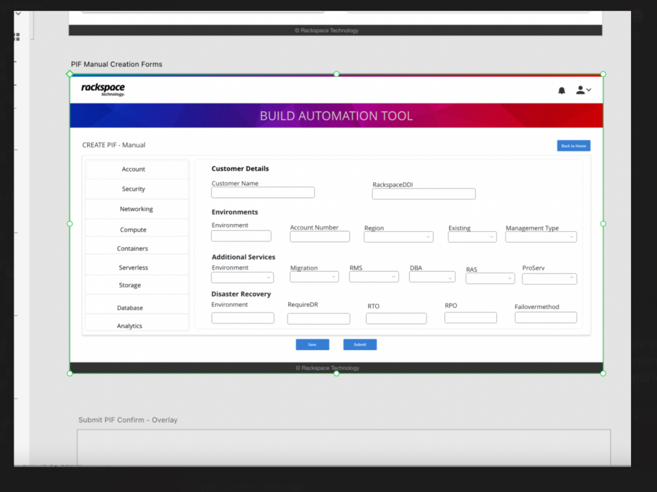This screenshot has height=492, width=657.
Task: Open the Existing dropdown
Action: (x=472, y=237)
